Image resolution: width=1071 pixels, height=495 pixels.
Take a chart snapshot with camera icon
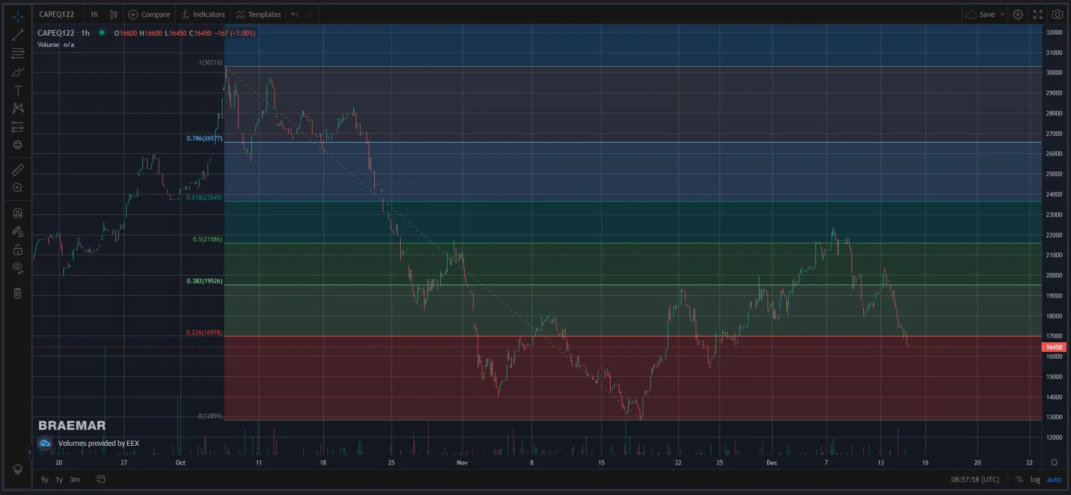[x=1057, y=14]
